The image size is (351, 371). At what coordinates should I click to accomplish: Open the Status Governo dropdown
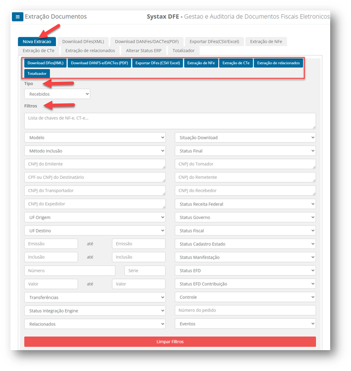(x=245, y=217)
